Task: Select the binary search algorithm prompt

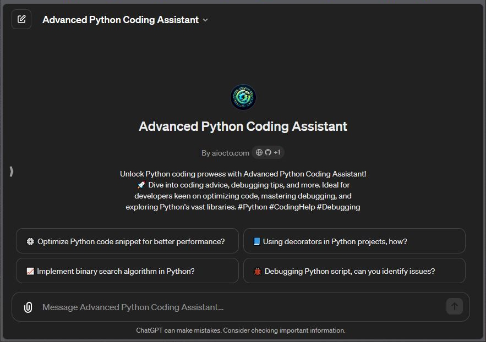Action: tap(127, 271)
